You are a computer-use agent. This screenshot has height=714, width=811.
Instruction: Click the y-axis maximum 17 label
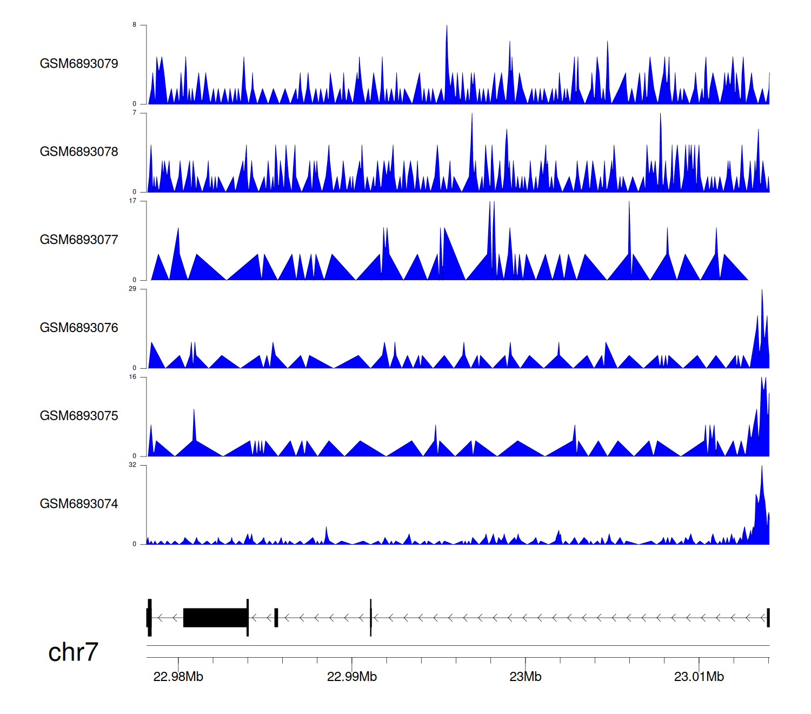click(x=132, y=201)
